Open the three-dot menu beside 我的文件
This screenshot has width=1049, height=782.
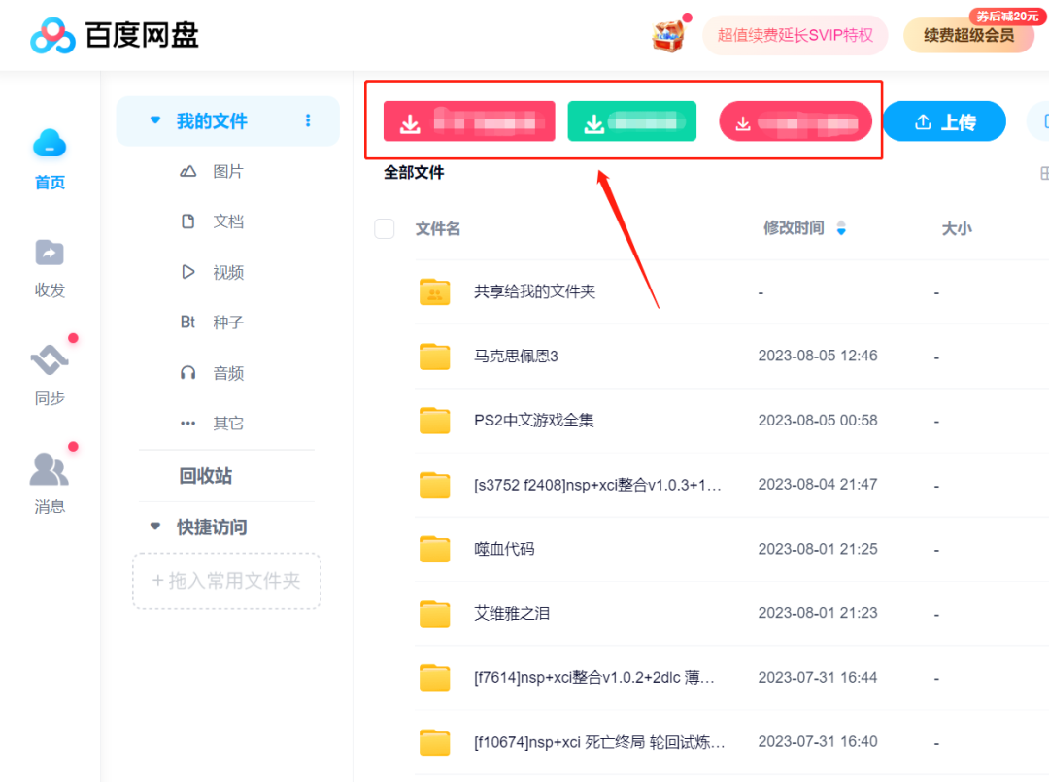308,120
